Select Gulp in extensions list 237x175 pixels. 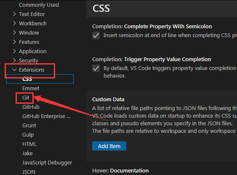(28, 135)
